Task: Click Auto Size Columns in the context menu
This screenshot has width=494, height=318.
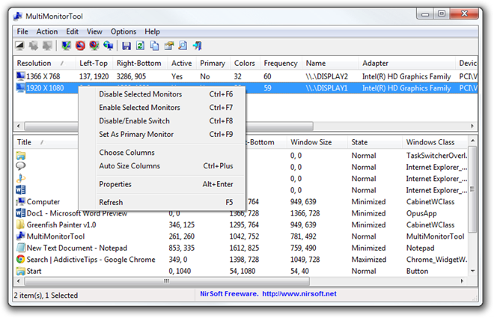Action: click(x=162, y=165)
